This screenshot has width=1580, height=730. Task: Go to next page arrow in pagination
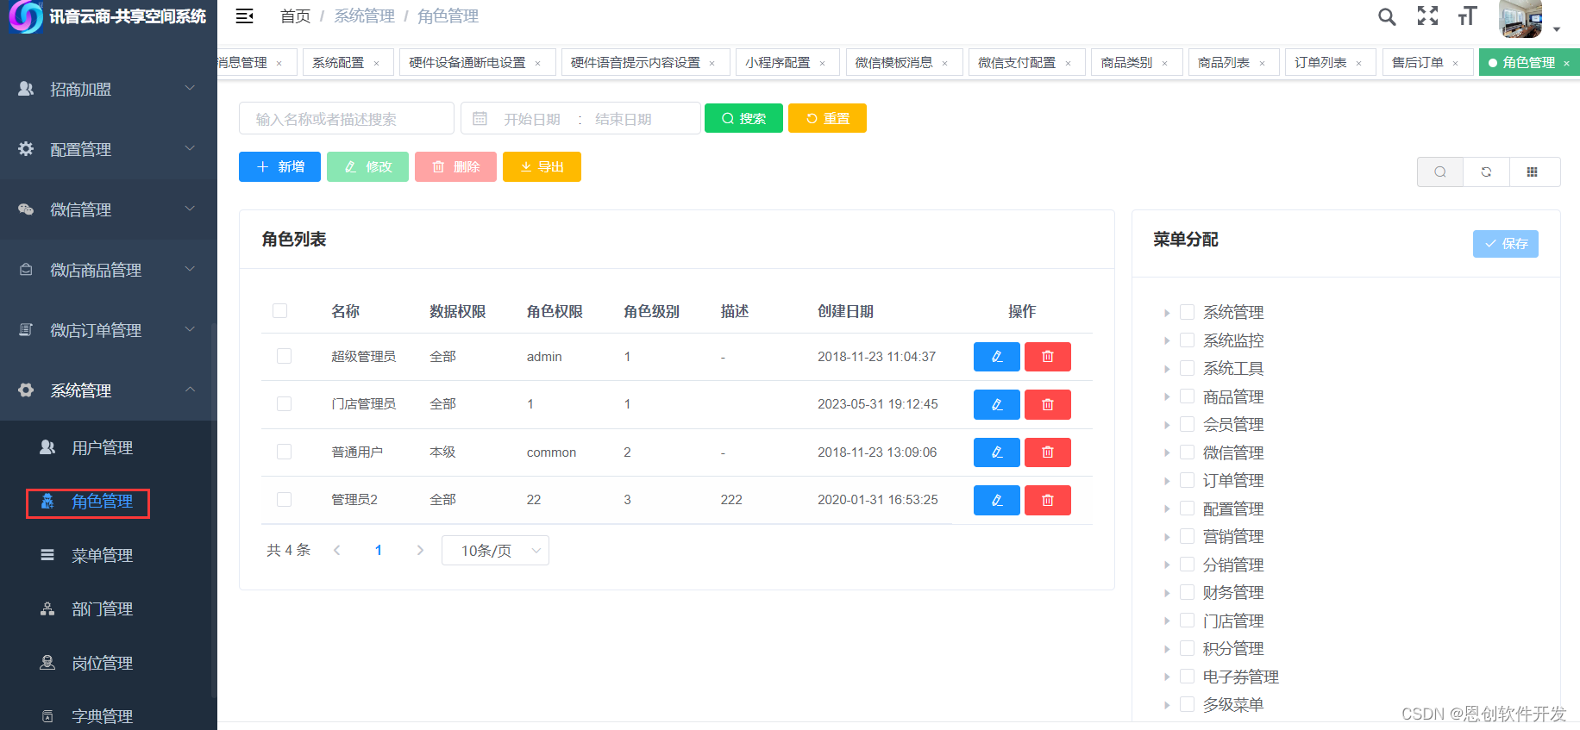pos(420,550)
